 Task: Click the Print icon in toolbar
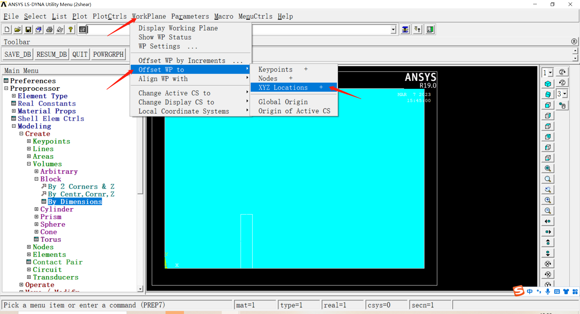(x=49, y=30)
